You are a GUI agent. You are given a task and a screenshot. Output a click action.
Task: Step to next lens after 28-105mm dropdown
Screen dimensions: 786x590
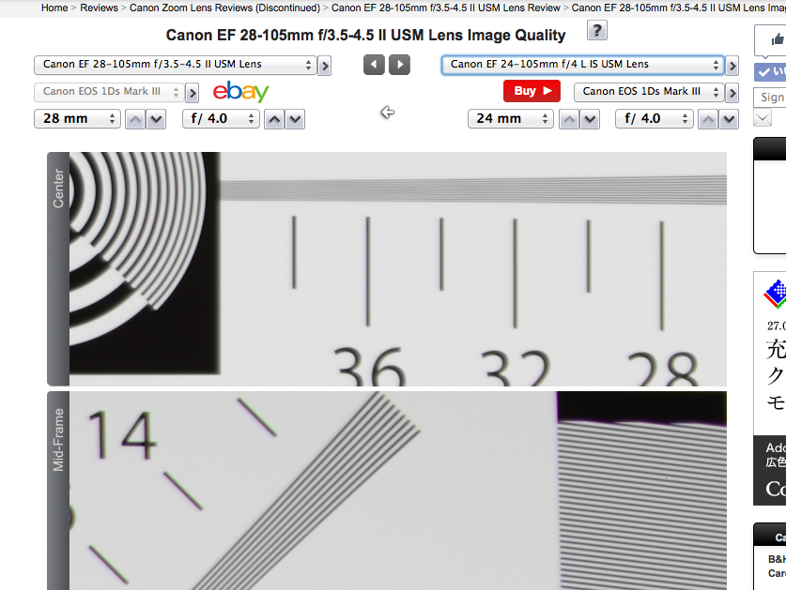[325, 66]
